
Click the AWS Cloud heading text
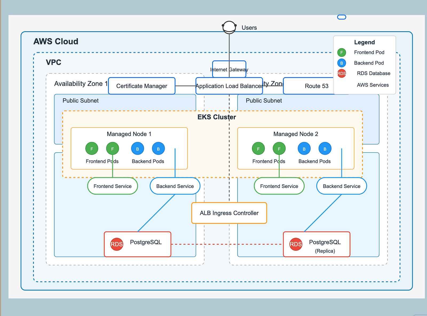56,41
